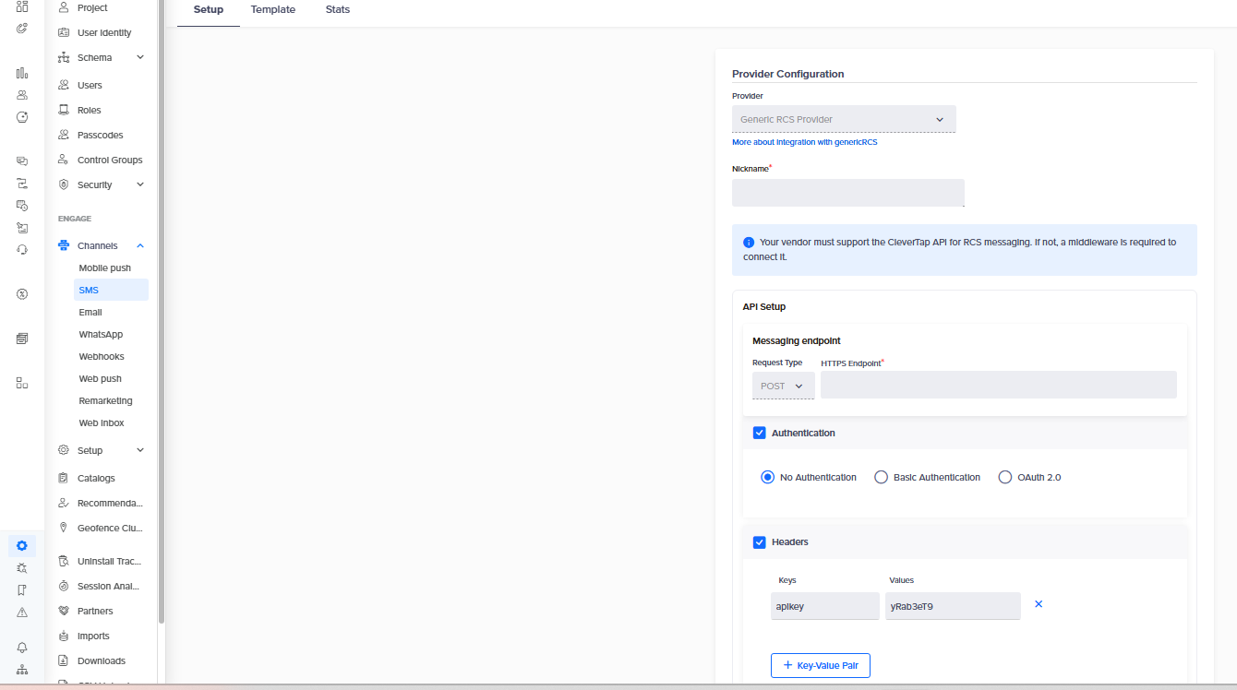The width and height of the screenshot is (1237, 690).
Task: Toggle the Authentication checkbox
Action: click(x=760, y=433)
